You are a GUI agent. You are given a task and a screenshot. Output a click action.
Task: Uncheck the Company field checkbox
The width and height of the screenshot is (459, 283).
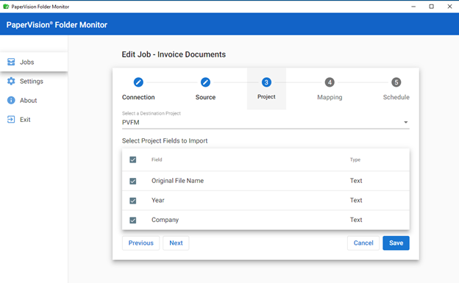(133, 220)
